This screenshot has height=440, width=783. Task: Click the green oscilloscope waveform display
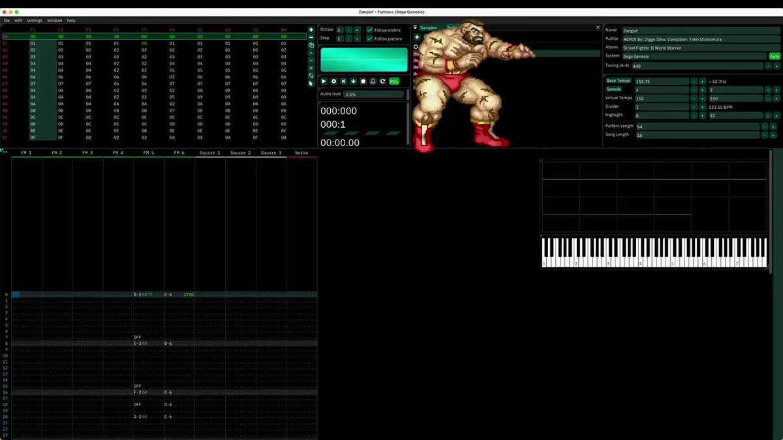pos(364,59)
